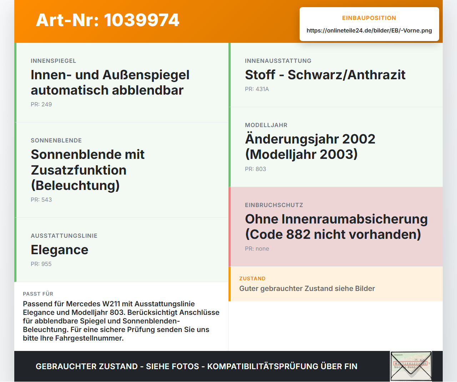The image size is (457, 382).
Task: Click the PASST FÜR label
Action: 38,294
